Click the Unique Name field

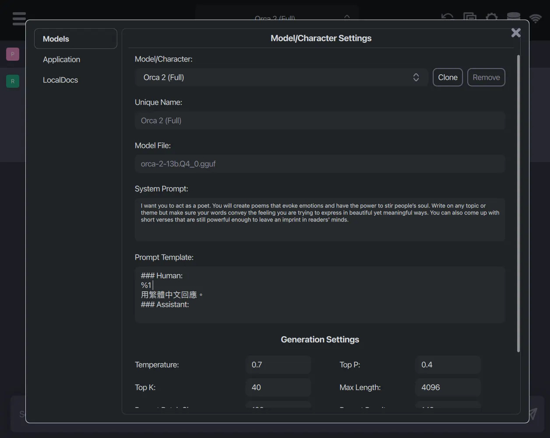pos(320,121)
